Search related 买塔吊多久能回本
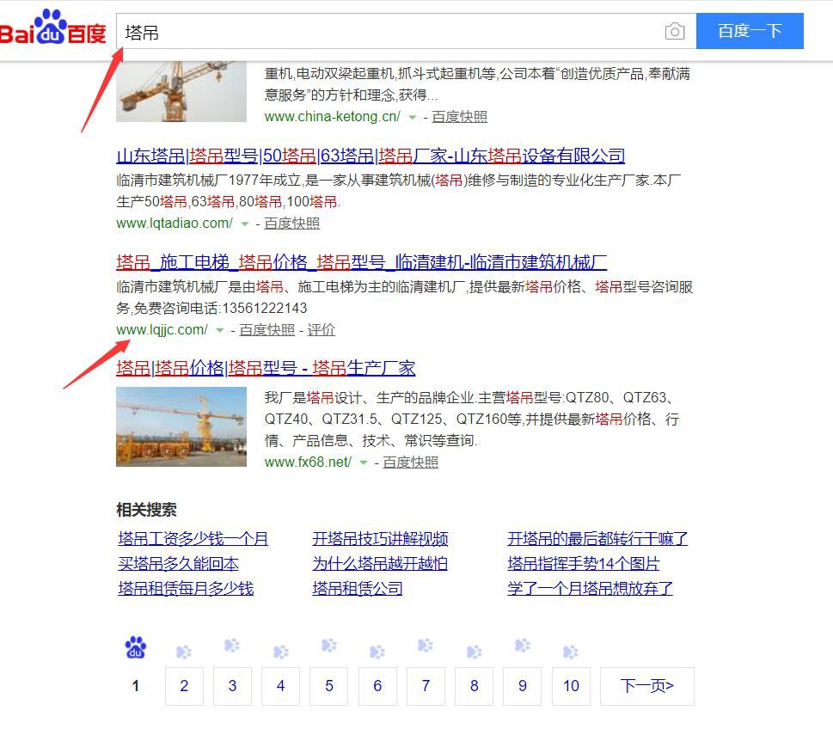833x735 pixels. pyautogui.click(x=178, y=563)
